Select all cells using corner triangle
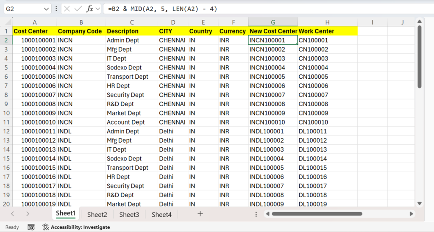This screenshot has height=232, width=434. click(x=8, y=22)
